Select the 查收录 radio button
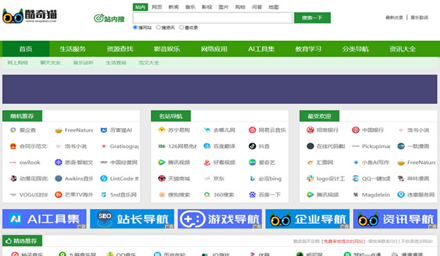 (182, 28)
